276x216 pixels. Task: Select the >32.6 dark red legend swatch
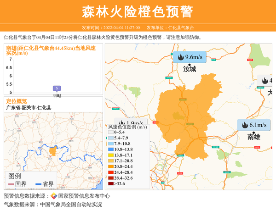coord(111,184)
